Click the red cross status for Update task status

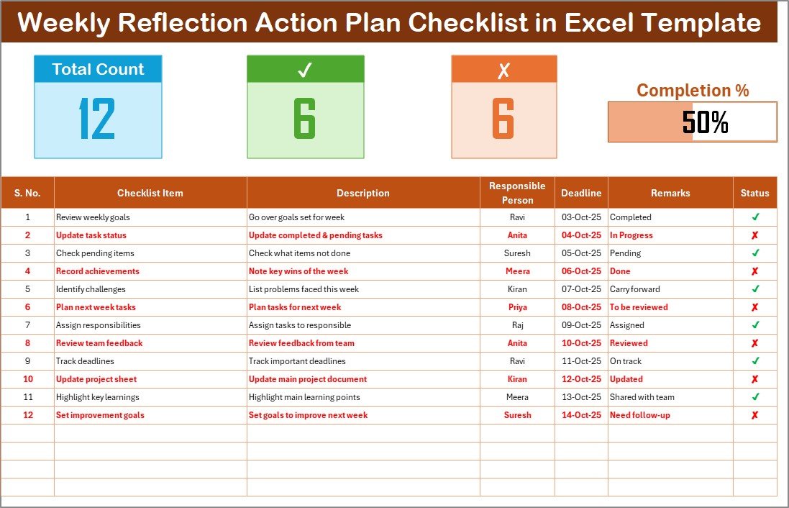point(755,235)
